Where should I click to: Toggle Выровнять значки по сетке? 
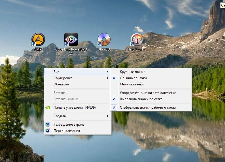(151, 99)
